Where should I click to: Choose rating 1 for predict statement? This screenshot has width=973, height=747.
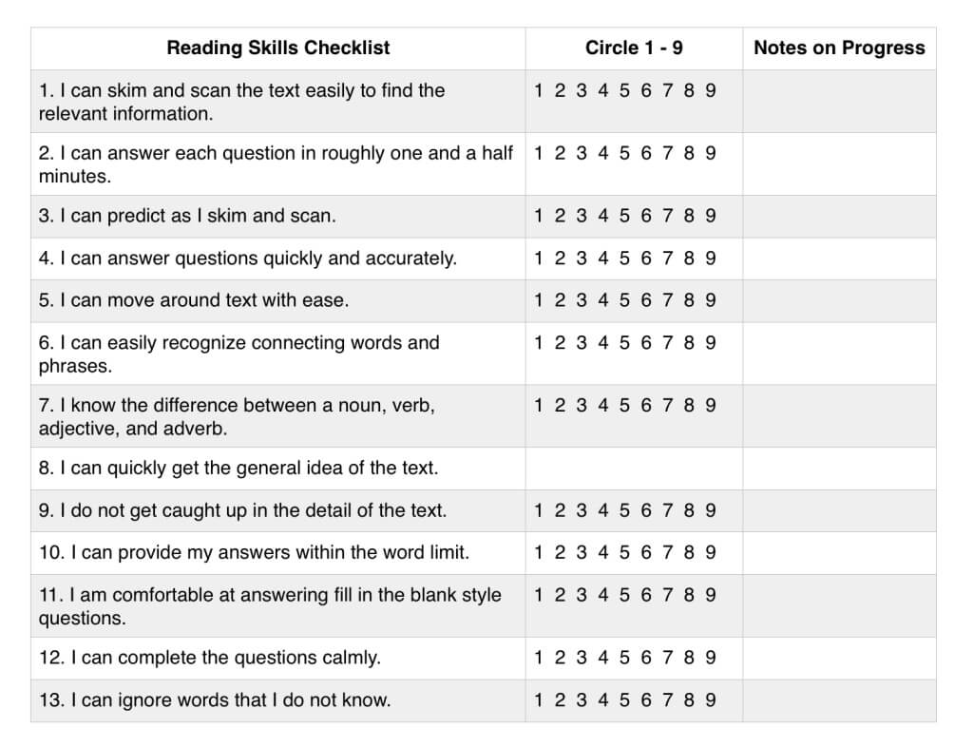[538, 216]
